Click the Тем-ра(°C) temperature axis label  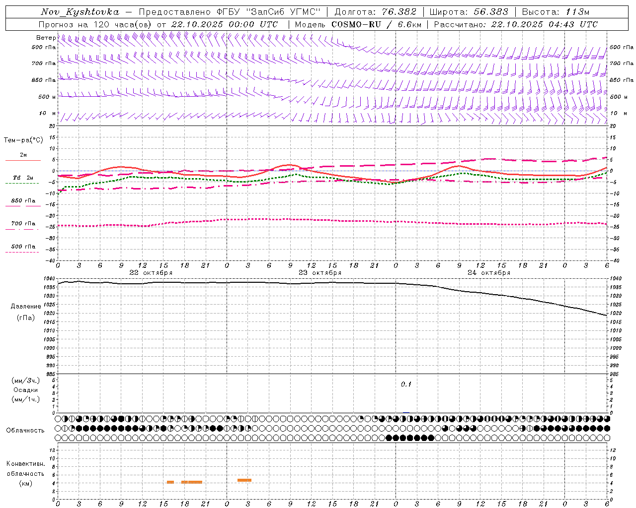click(23, 140)
